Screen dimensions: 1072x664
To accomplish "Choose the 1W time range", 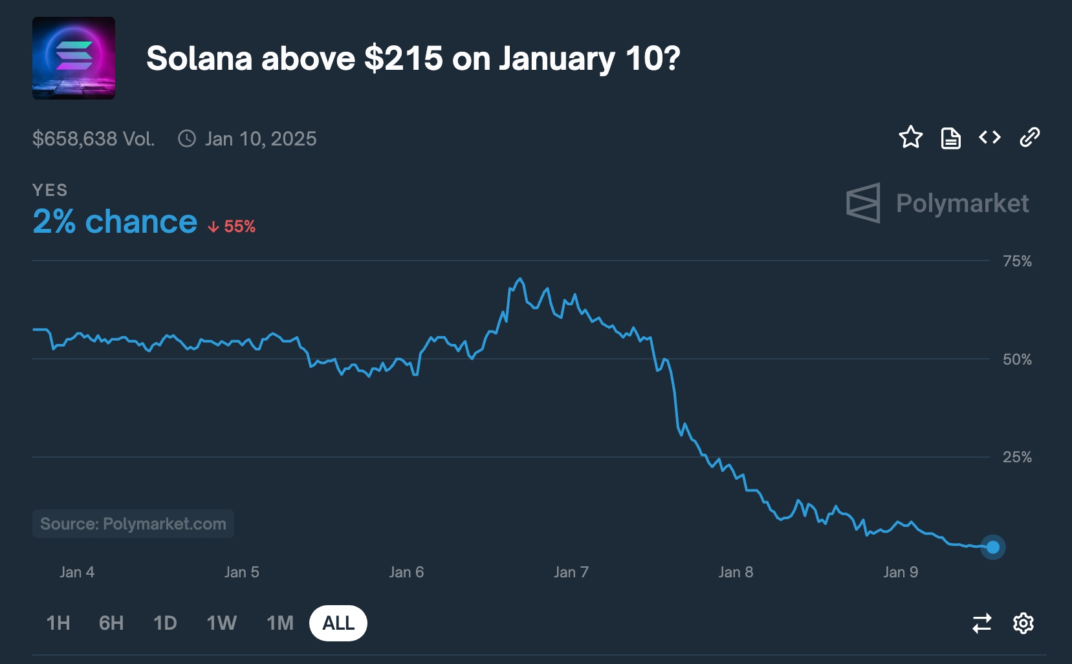I will (x=221, y=623).
